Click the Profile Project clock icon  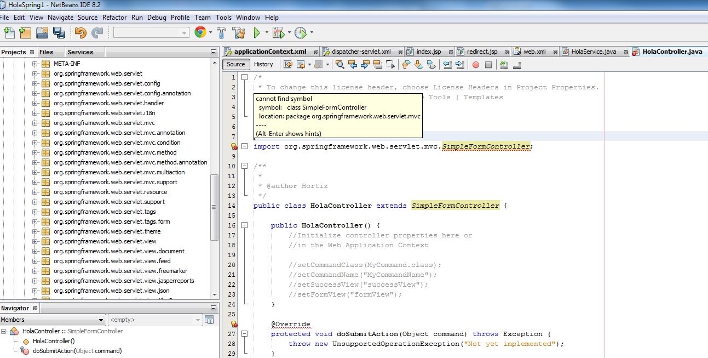300,33
